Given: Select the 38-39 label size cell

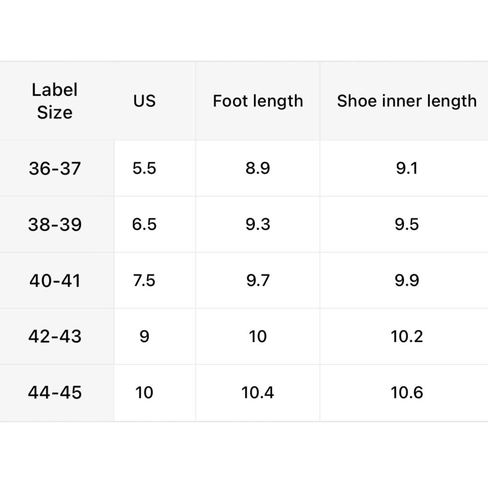Looking at the screenshot, I should (55, 224).
